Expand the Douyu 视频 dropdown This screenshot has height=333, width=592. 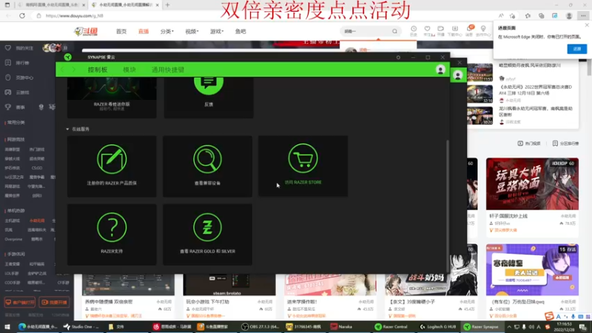[x=192, y=31]
